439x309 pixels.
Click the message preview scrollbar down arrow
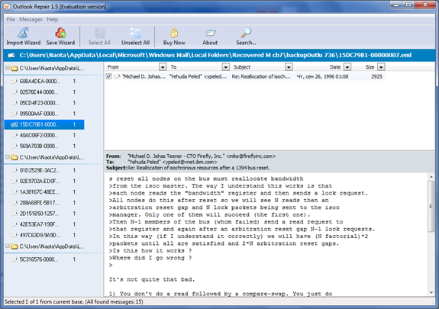point(431,292)
